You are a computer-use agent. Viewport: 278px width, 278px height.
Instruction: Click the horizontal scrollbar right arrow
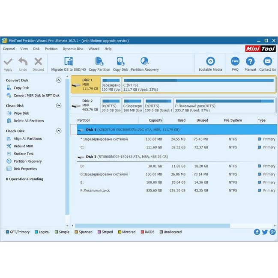click(x=275, y=226)
